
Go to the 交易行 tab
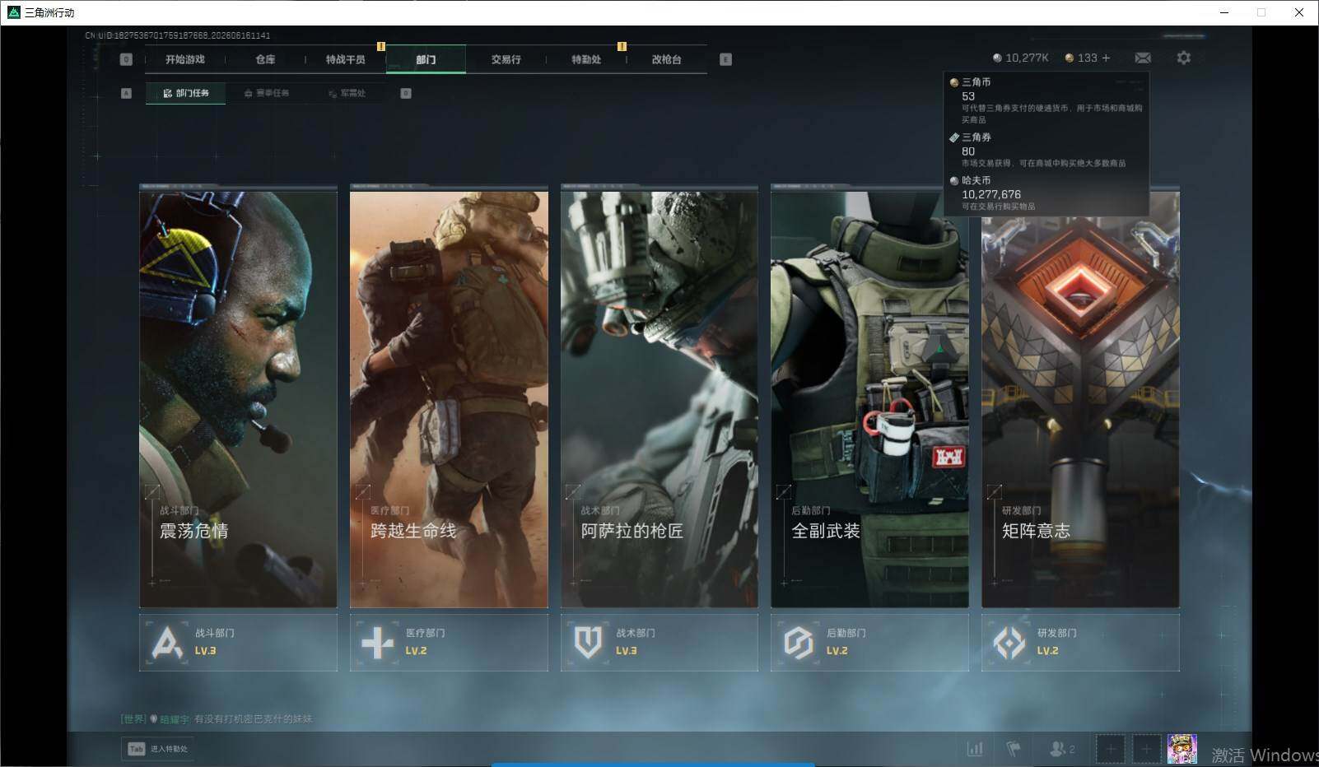click(x=506, y=59)
